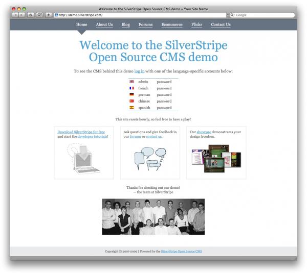This screenshot has height=274, width=307.
Task: Click the speech bubbles illustration
Action: [x=150, y=159]
